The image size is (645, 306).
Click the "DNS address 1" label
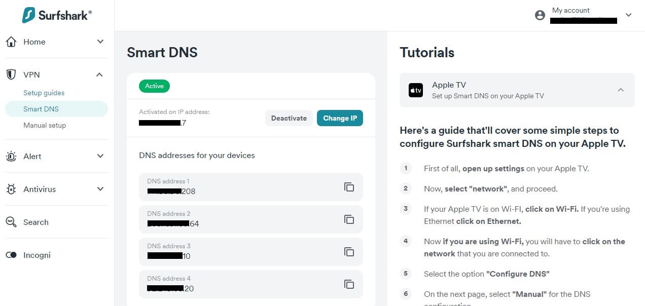pos(168,181)
